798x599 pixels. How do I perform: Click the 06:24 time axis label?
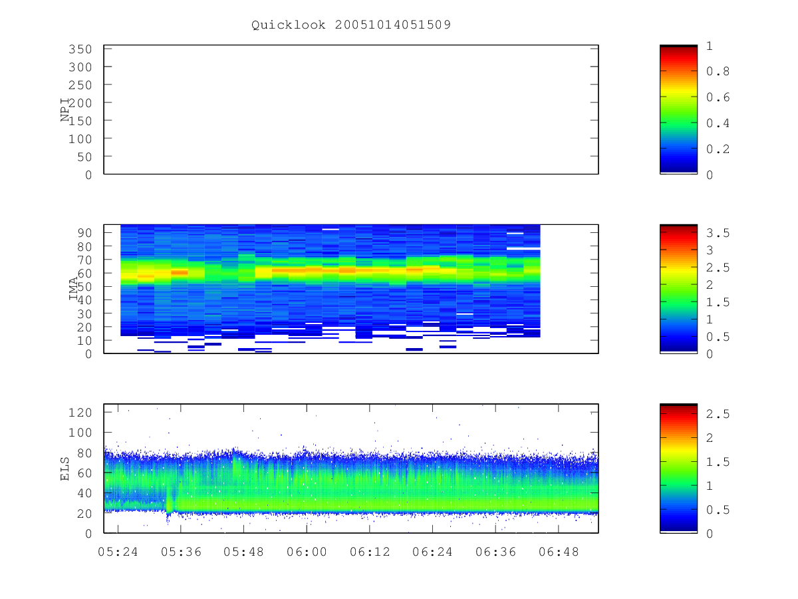point(433,552)
